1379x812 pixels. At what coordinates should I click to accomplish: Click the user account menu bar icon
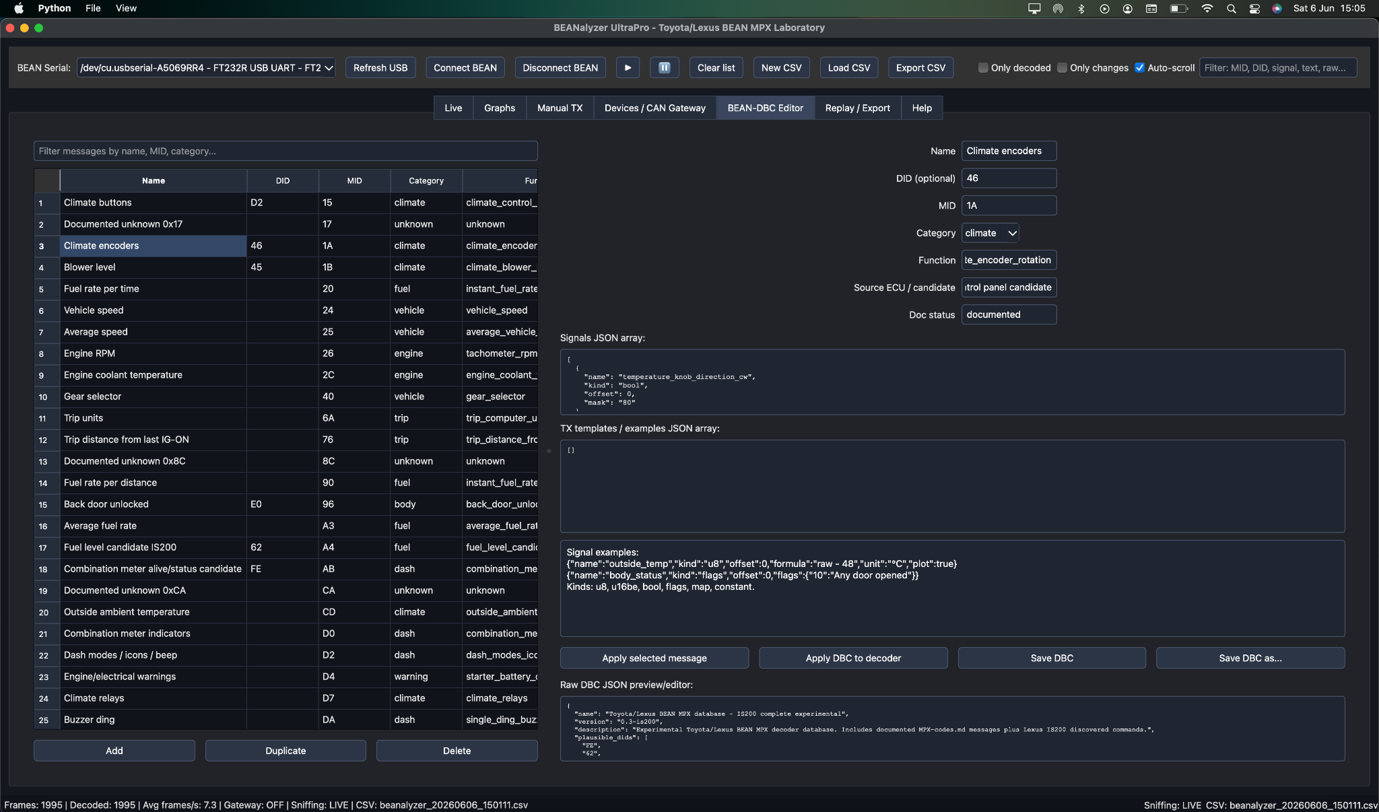coord(1127,8)
